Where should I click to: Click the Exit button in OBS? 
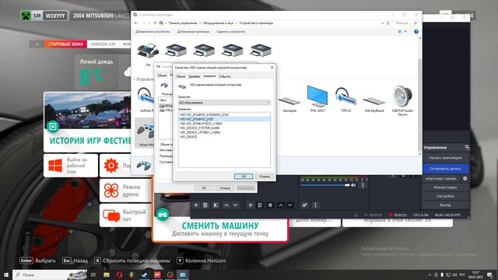[445, 205]
